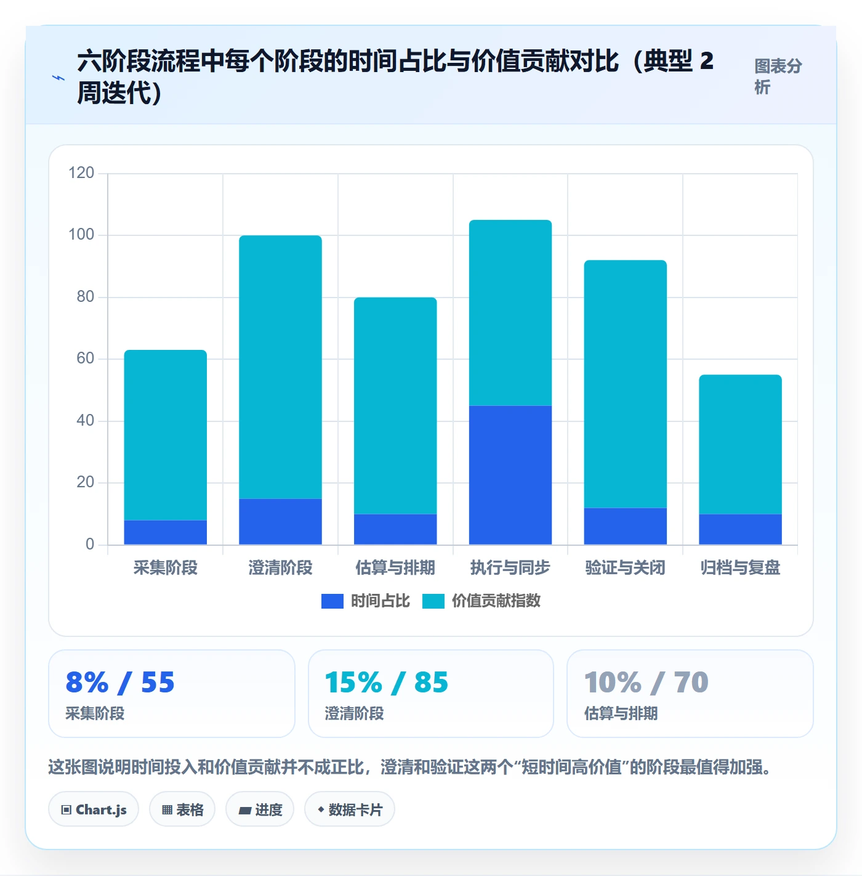Click the 60 y-axis value
This screenshot has width=862, height=876.
[x=86, y=359]
